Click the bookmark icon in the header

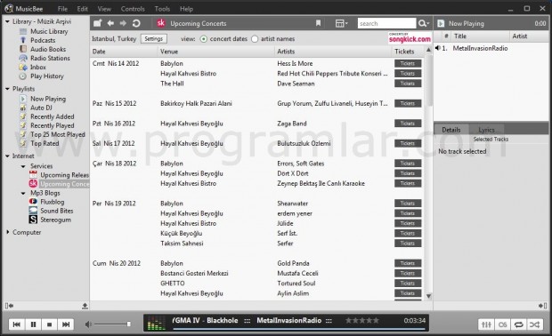(x=318, y=23)
